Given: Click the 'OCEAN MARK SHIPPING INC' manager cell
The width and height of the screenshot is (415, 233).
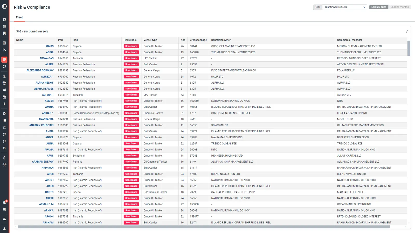Looking at the screenshot, I should tap(354, 204).
